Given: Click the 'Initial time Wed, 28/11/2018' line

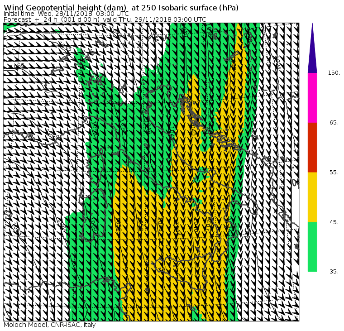Looking at the screenshot, I should 66,14.
